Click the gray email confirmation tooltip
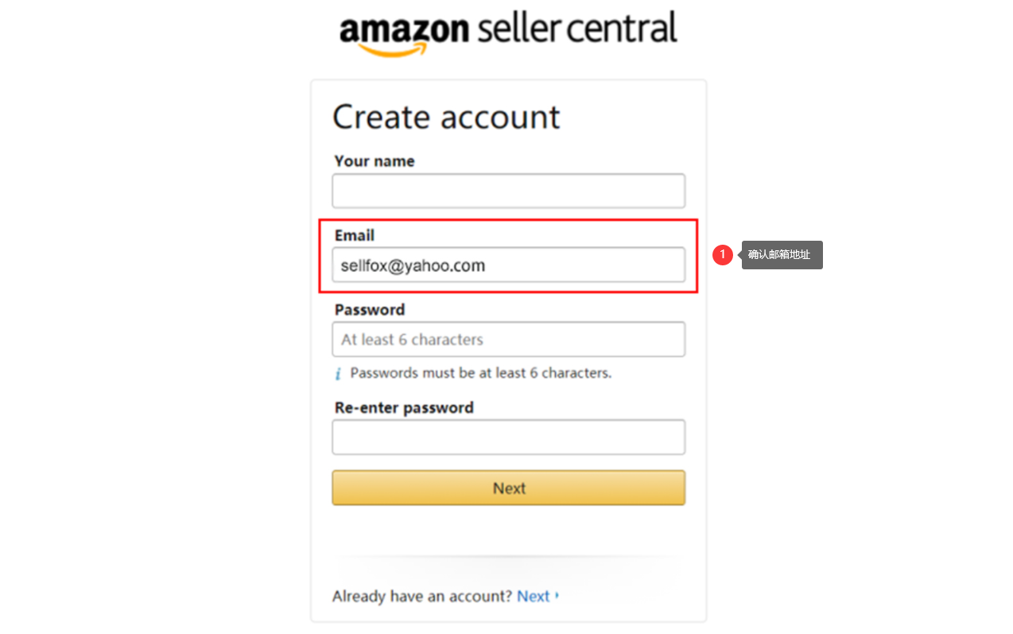 pos(782,255)
